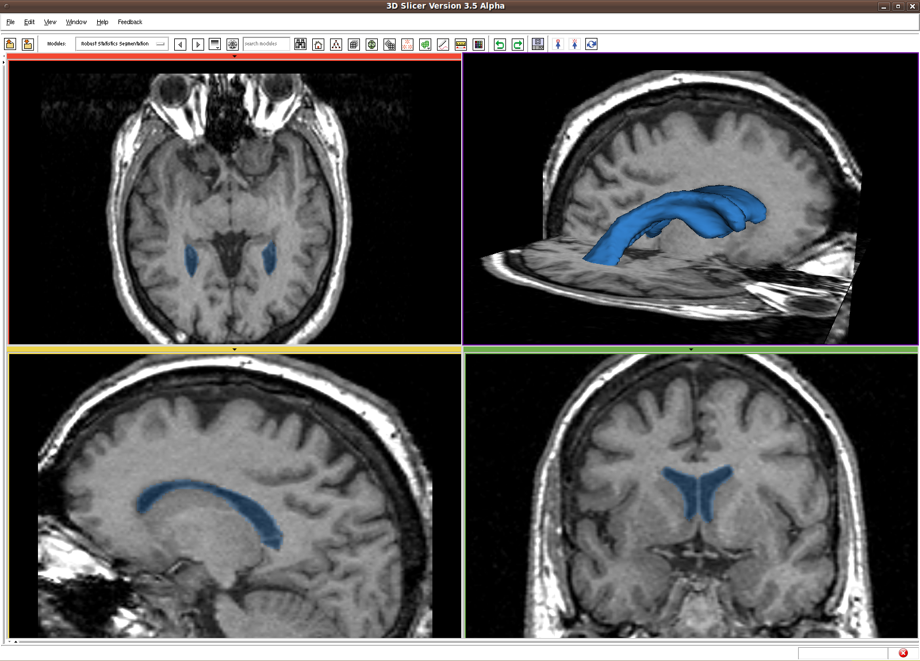The width and height of the screenshot is (920, 661).
Task: Click the green Undo arrow button
Action: pyautogui.click(x=500, y=44)
